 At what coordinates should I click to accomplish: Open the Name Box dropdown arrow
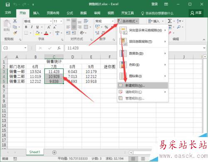pos(25,48)
